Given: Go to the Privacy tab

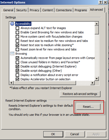Looking at the screenshot, I should tap(35, 10).
